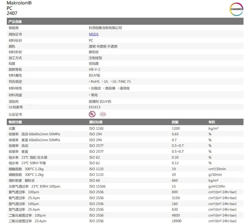Click the 产品信息 section header

(15, 21)
